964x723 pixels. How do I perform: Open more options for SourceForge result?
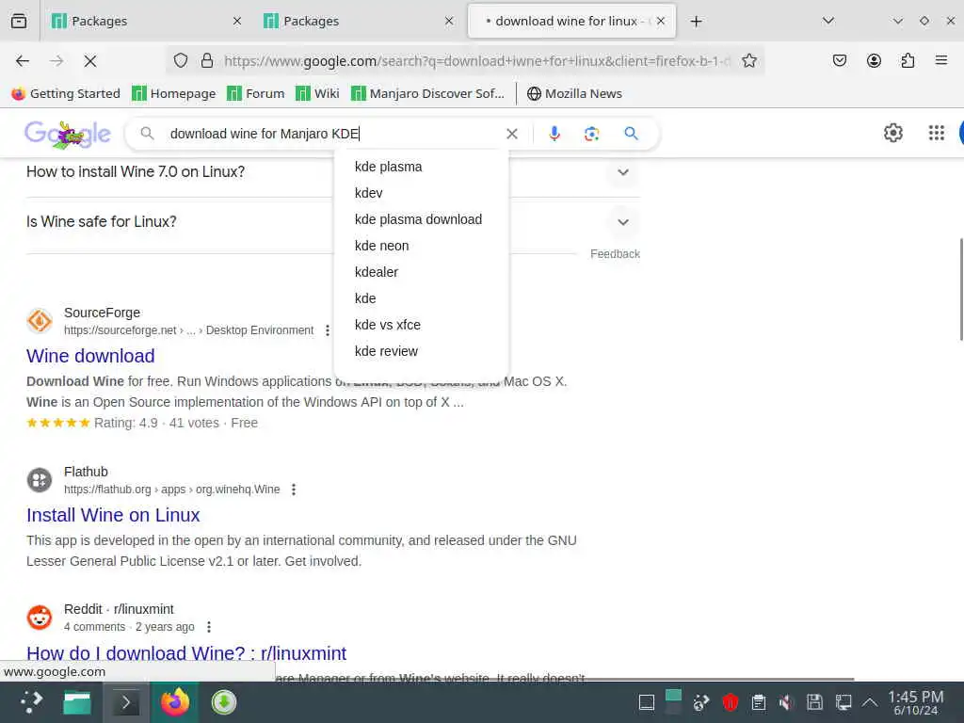(x=328, y=330)
